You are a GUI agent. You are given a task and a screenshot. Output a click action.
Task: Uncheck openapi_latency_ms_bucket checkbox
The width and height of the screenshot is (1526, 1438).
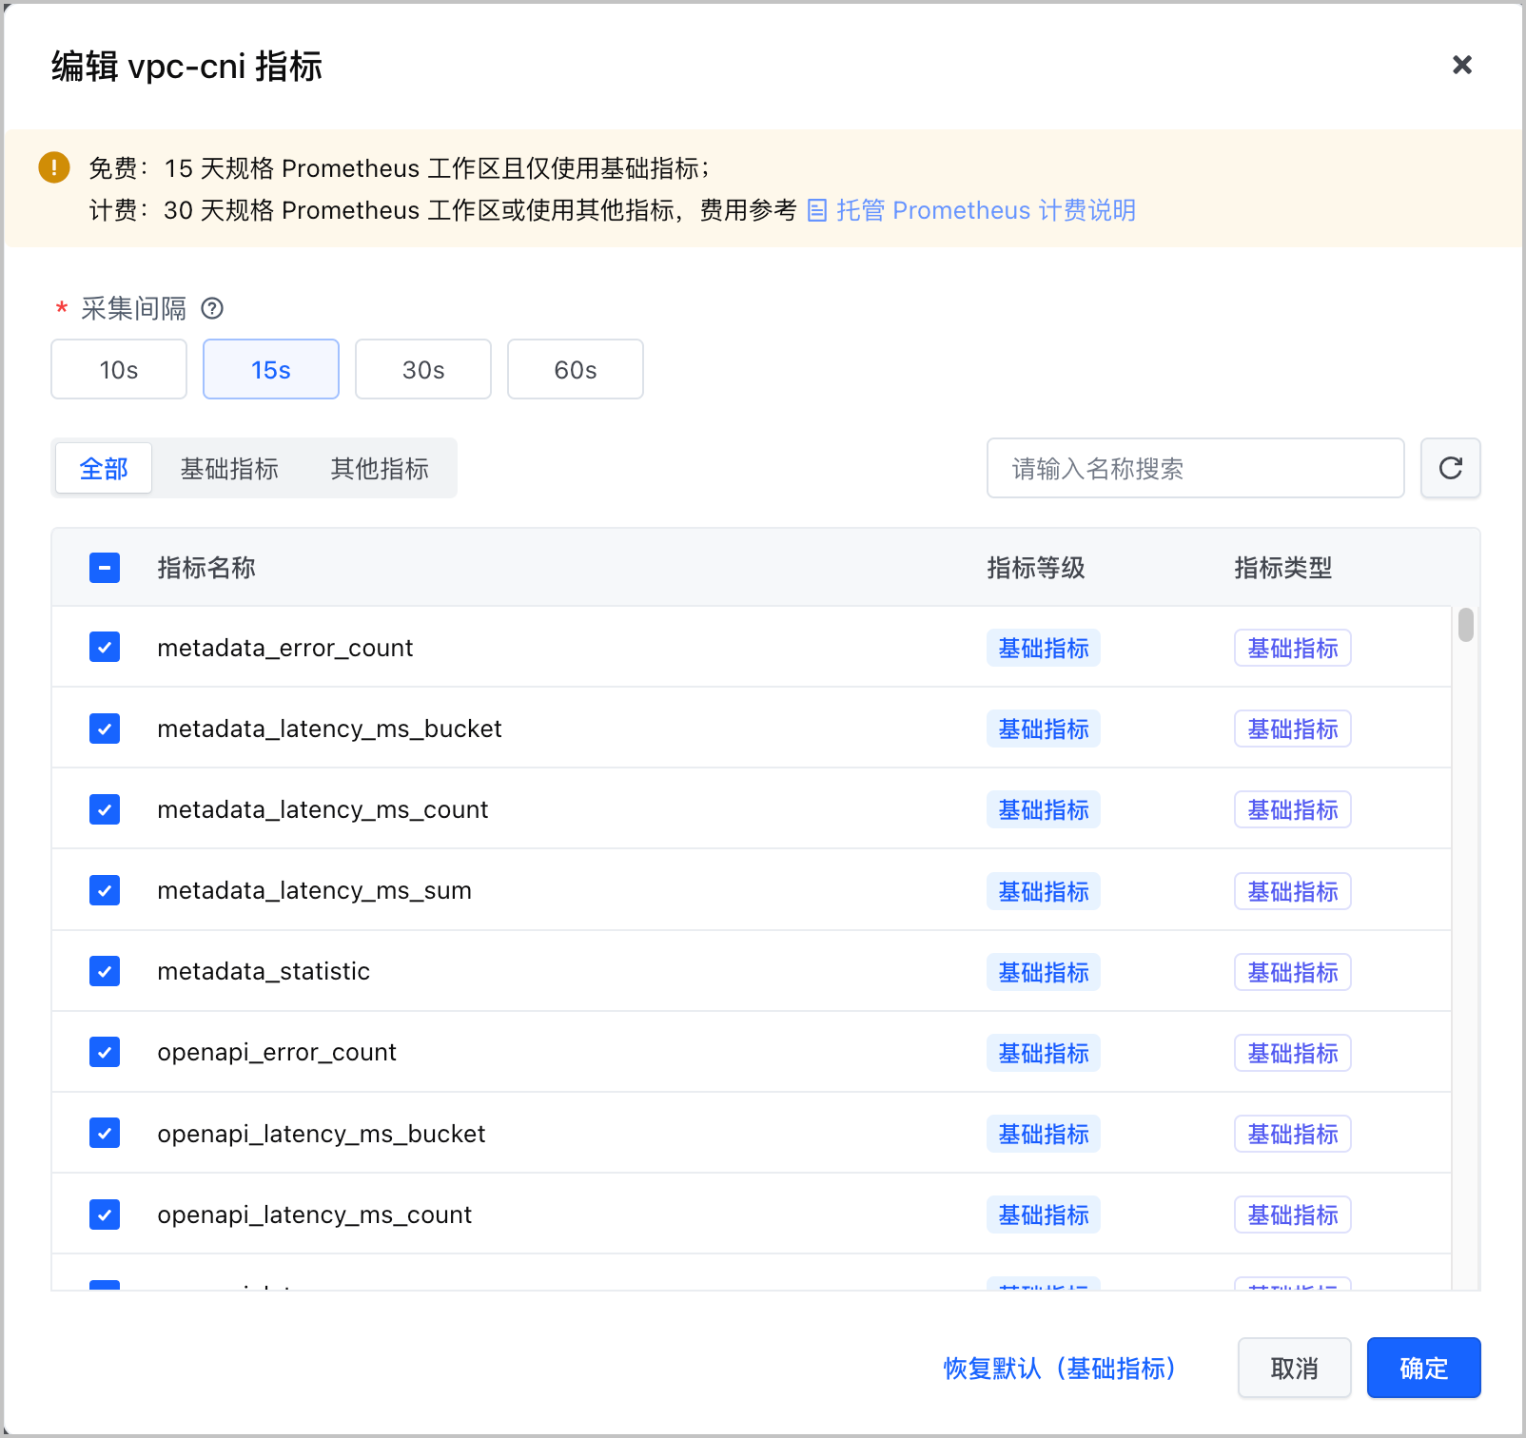point(105,1133)
